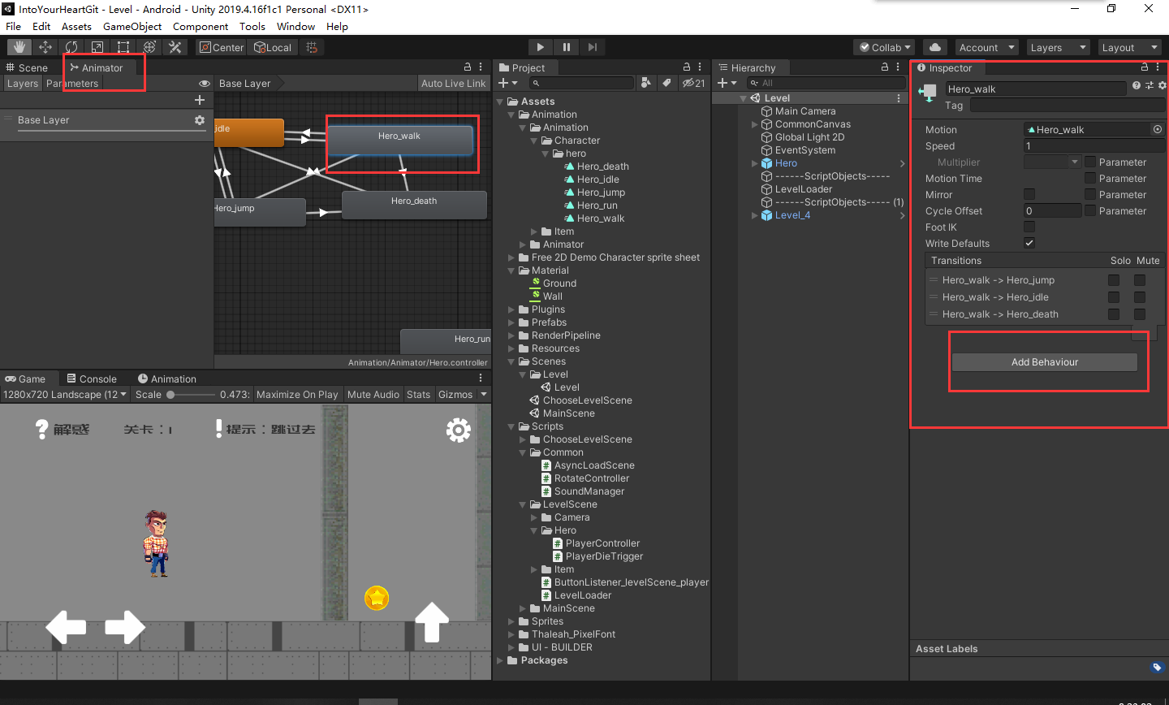
Task: Click the Step frame button
Action: coord(593,47)
